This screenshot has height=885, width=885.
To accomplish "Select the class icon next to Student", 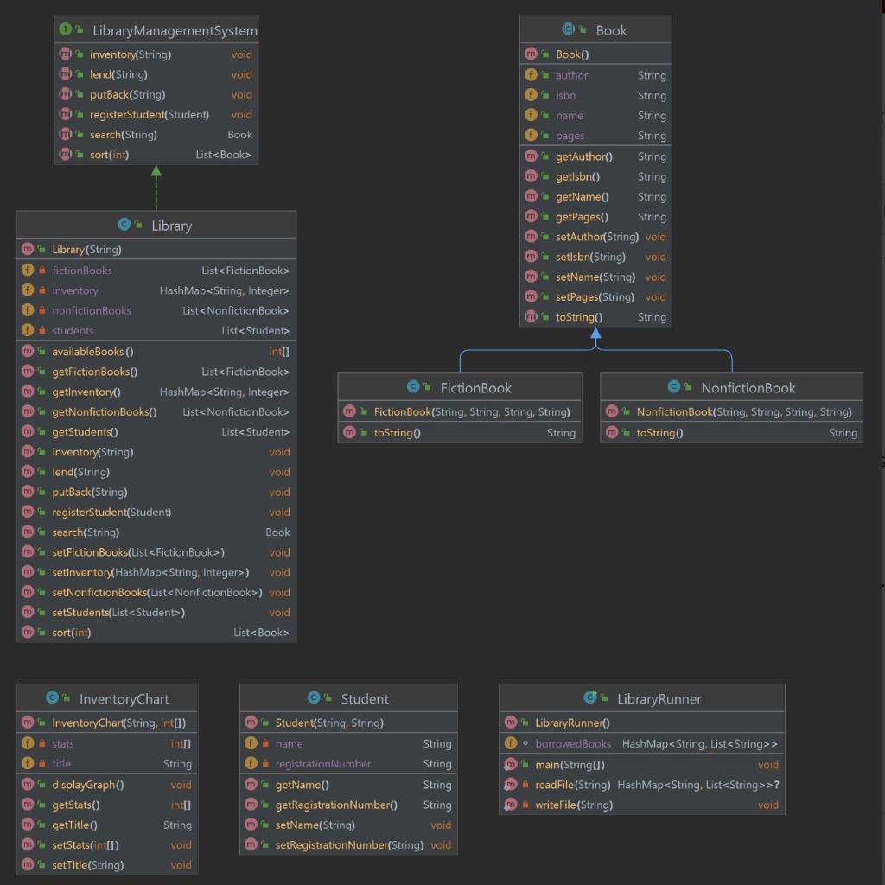I will tap(312, 697).
